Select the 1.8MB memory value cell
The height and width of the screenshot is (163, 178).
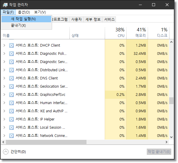[x=137, y=119]
